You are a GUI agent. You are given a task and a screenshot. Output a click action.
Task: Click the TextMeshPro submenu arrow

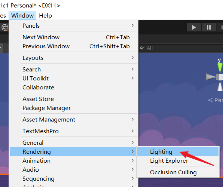click(132, 131)
